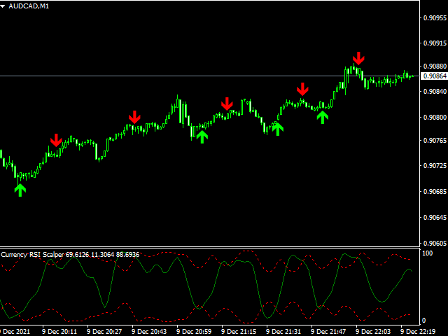Click the lowest green up arrow at far left

click(x=20, y=188)
